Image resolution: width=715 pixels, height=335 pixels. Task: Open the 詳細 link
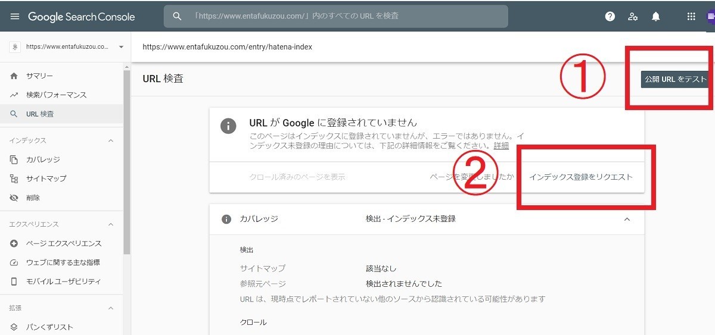tap(501, 146)
